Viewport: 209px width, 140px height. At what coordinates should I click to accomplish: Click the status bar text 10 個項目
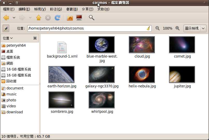pyautogui.click(x=9, y=137)
